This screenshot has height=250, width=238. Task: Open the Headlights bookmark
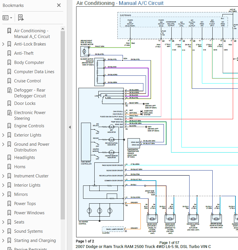(x=25, y=158)
